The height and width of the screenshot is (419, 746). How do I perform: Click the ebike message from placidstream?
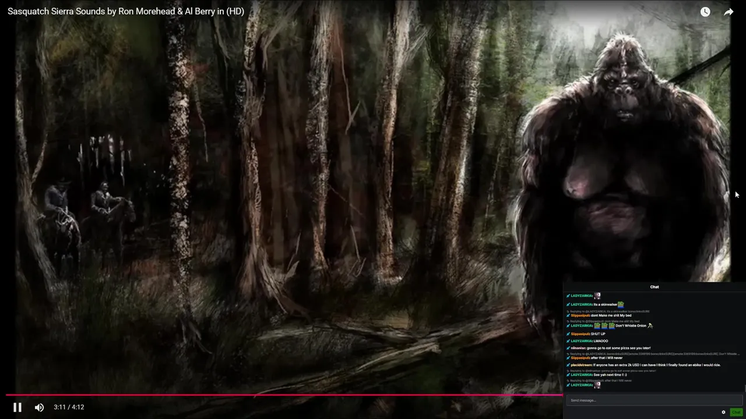(657, 365)
